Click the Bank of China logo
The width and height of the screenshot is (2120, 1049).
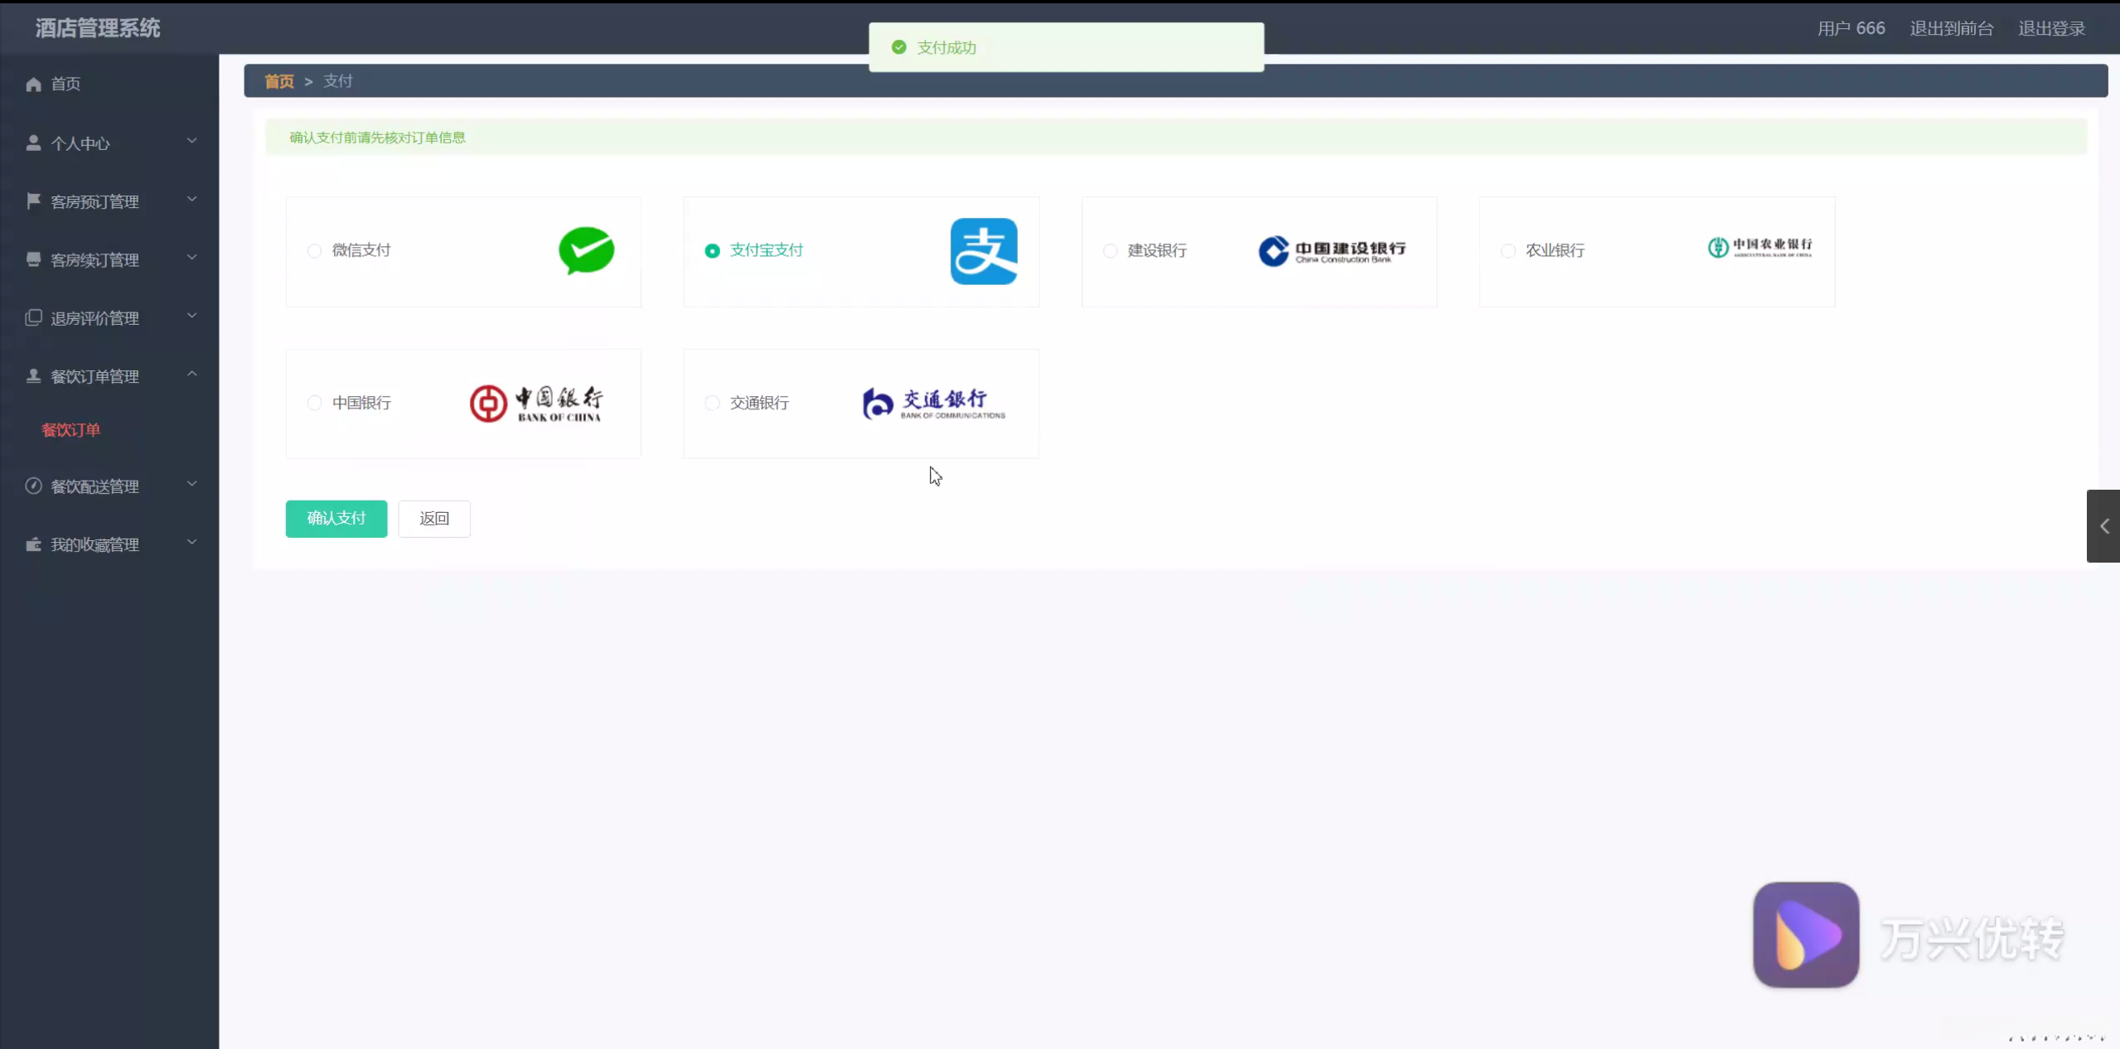pos(536,404)
